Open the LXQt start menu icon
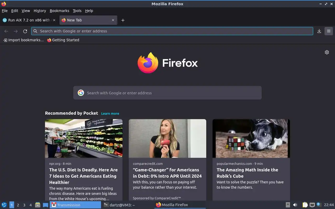Viewport: 335px width, 209px height. pos(4,205)
